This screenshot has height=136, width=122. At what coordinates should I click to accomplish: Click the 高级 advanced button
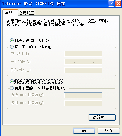(102, 117)
